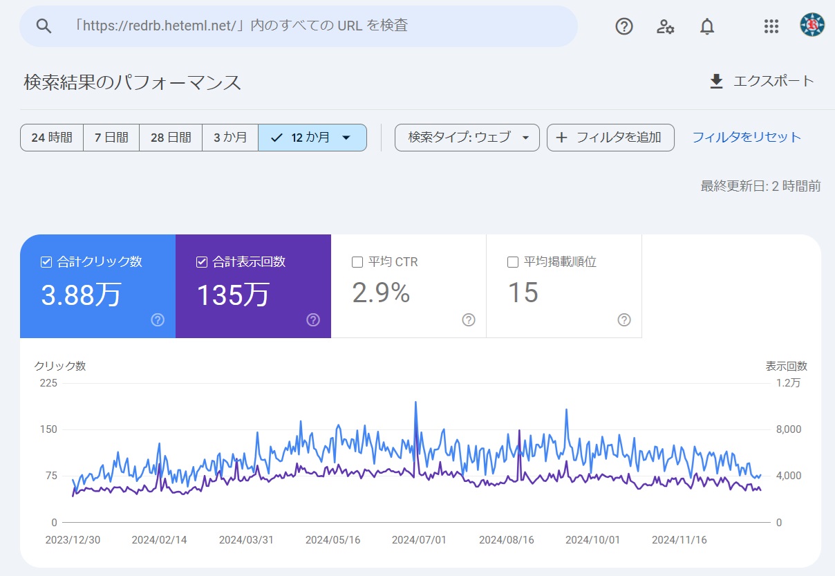The image size is (835, 576).
Task: Click help icon on 合計クリック数 card
Action: (158, 319)
